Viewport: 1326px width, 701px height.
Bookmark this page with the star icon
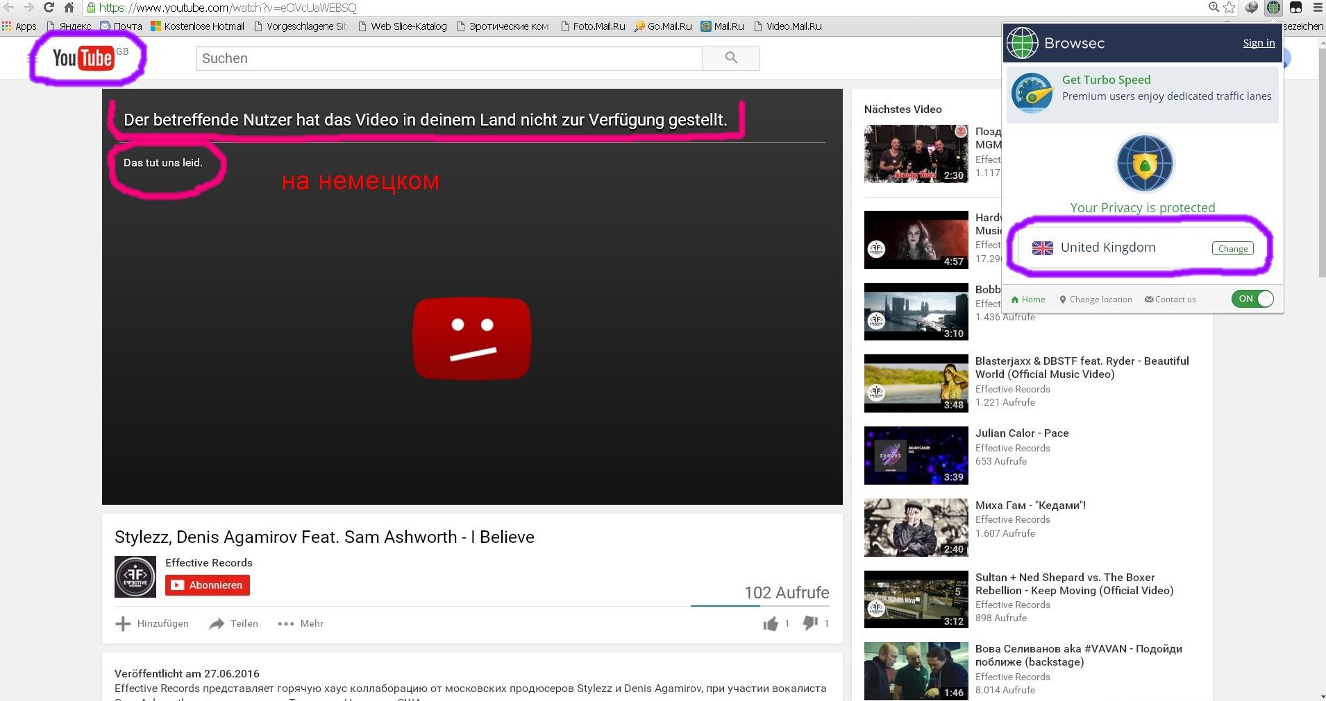click(x=1230, y=8)
